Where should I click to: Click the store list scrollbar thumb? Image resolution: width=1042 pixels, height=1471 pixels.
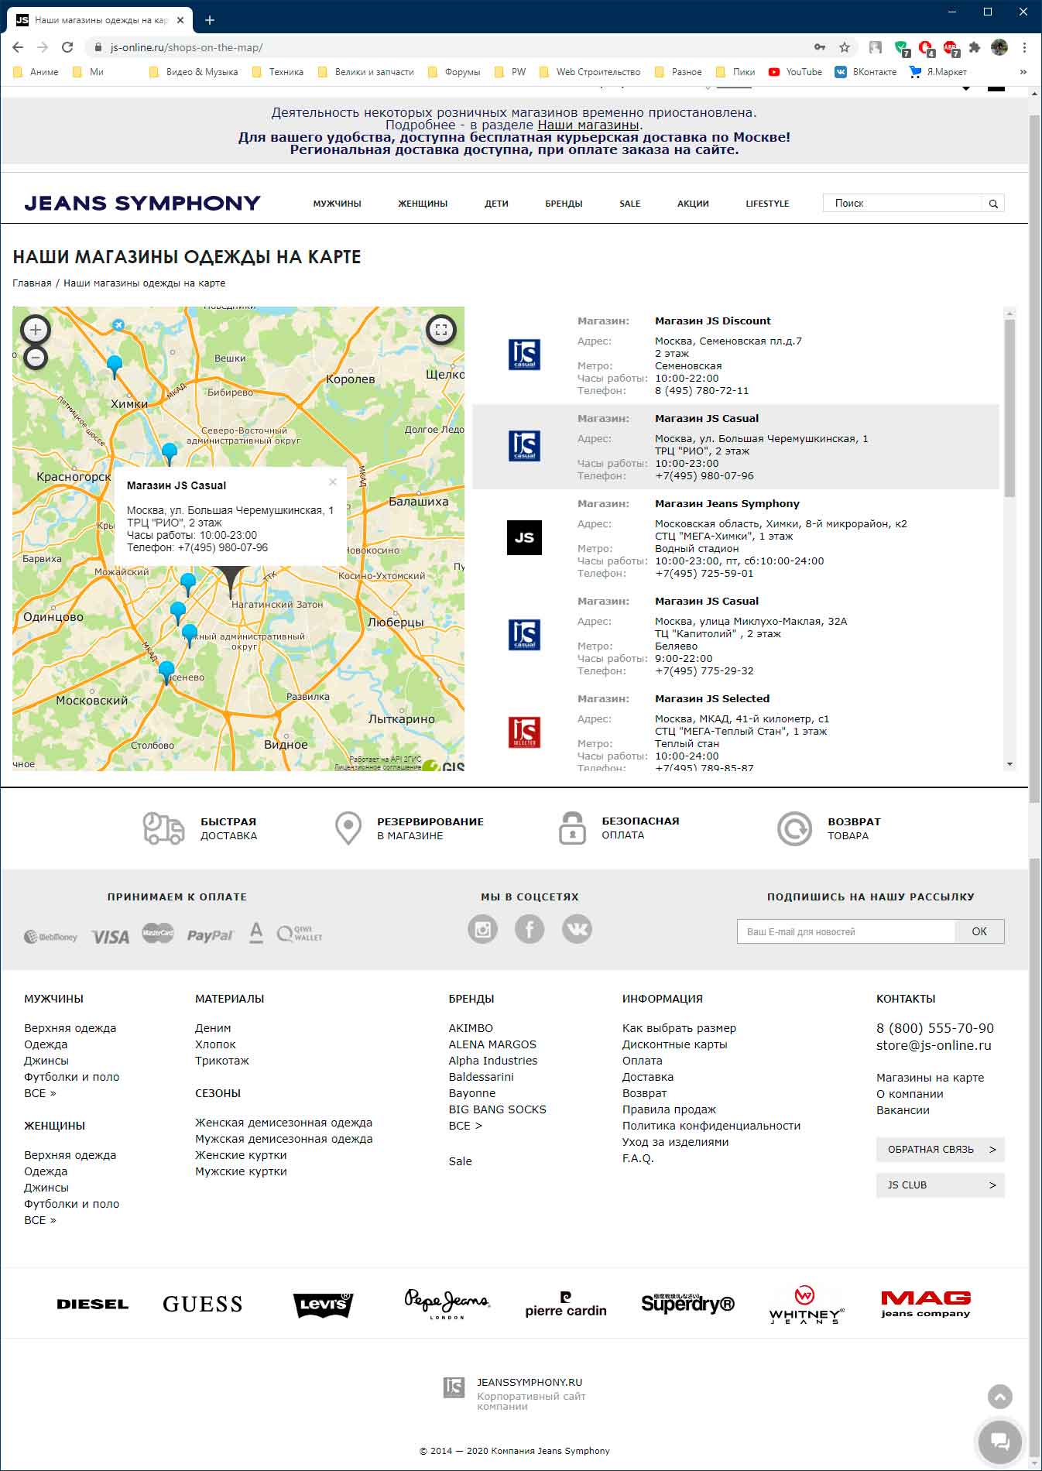[1009, 408]
